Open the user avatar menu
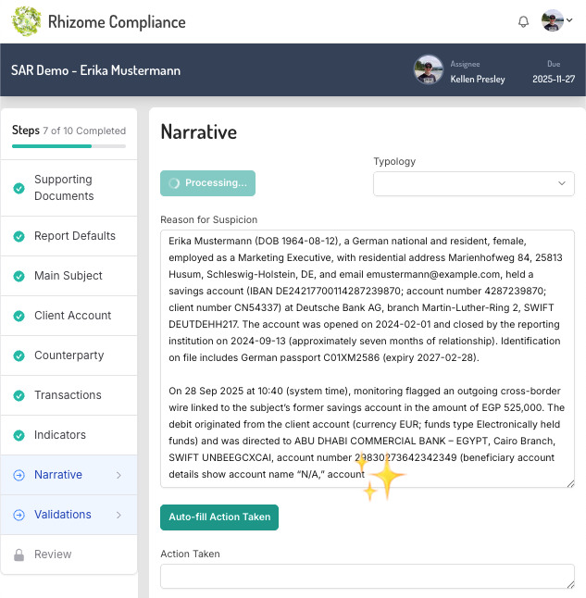586x598 pixels. point(556,21)
